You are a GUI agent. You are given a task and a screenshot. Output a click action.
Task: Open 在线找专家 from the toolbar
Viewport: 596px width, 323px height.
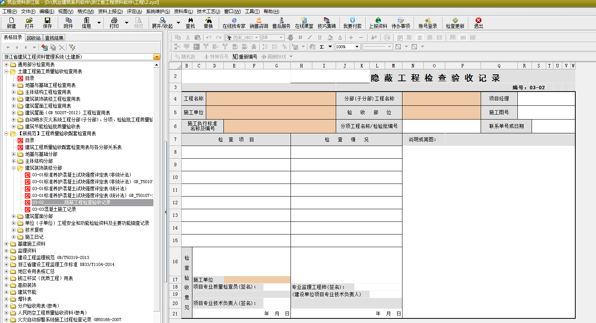pyautogui.click(x=234, y=23)
